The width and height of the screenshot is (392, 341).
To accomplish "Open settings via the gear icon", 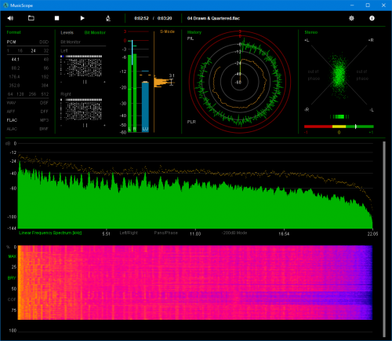I will [x=351, y=18].
